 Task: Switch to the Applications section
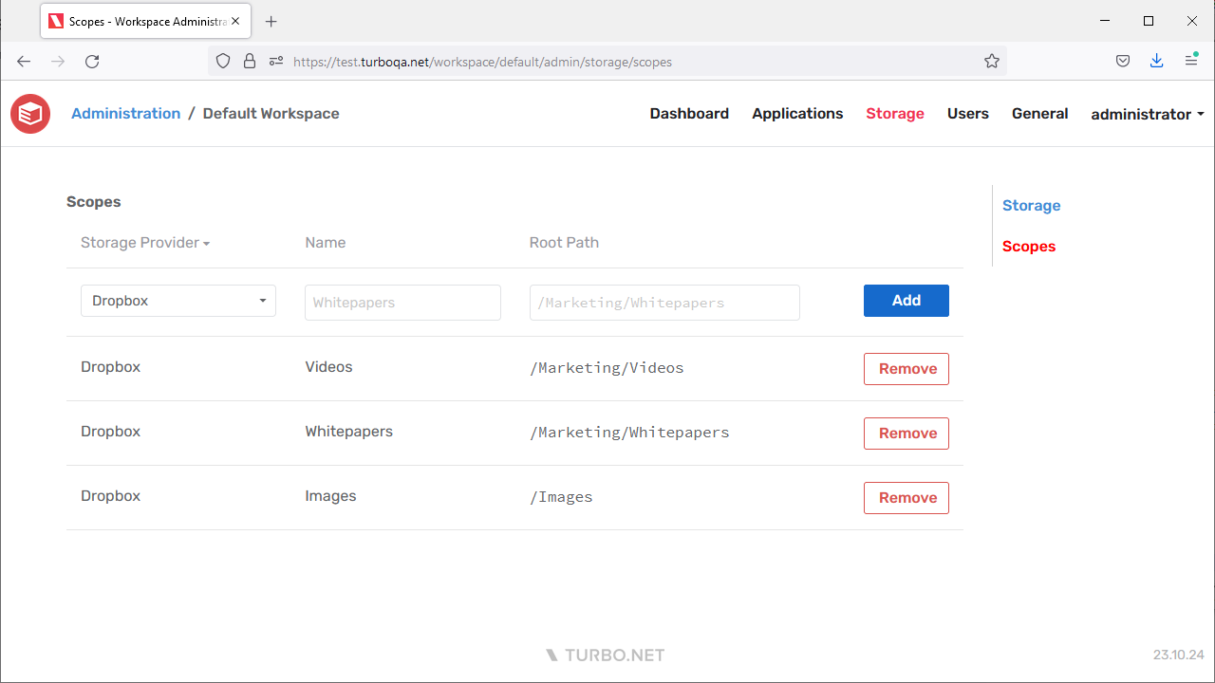pos(796,113)
